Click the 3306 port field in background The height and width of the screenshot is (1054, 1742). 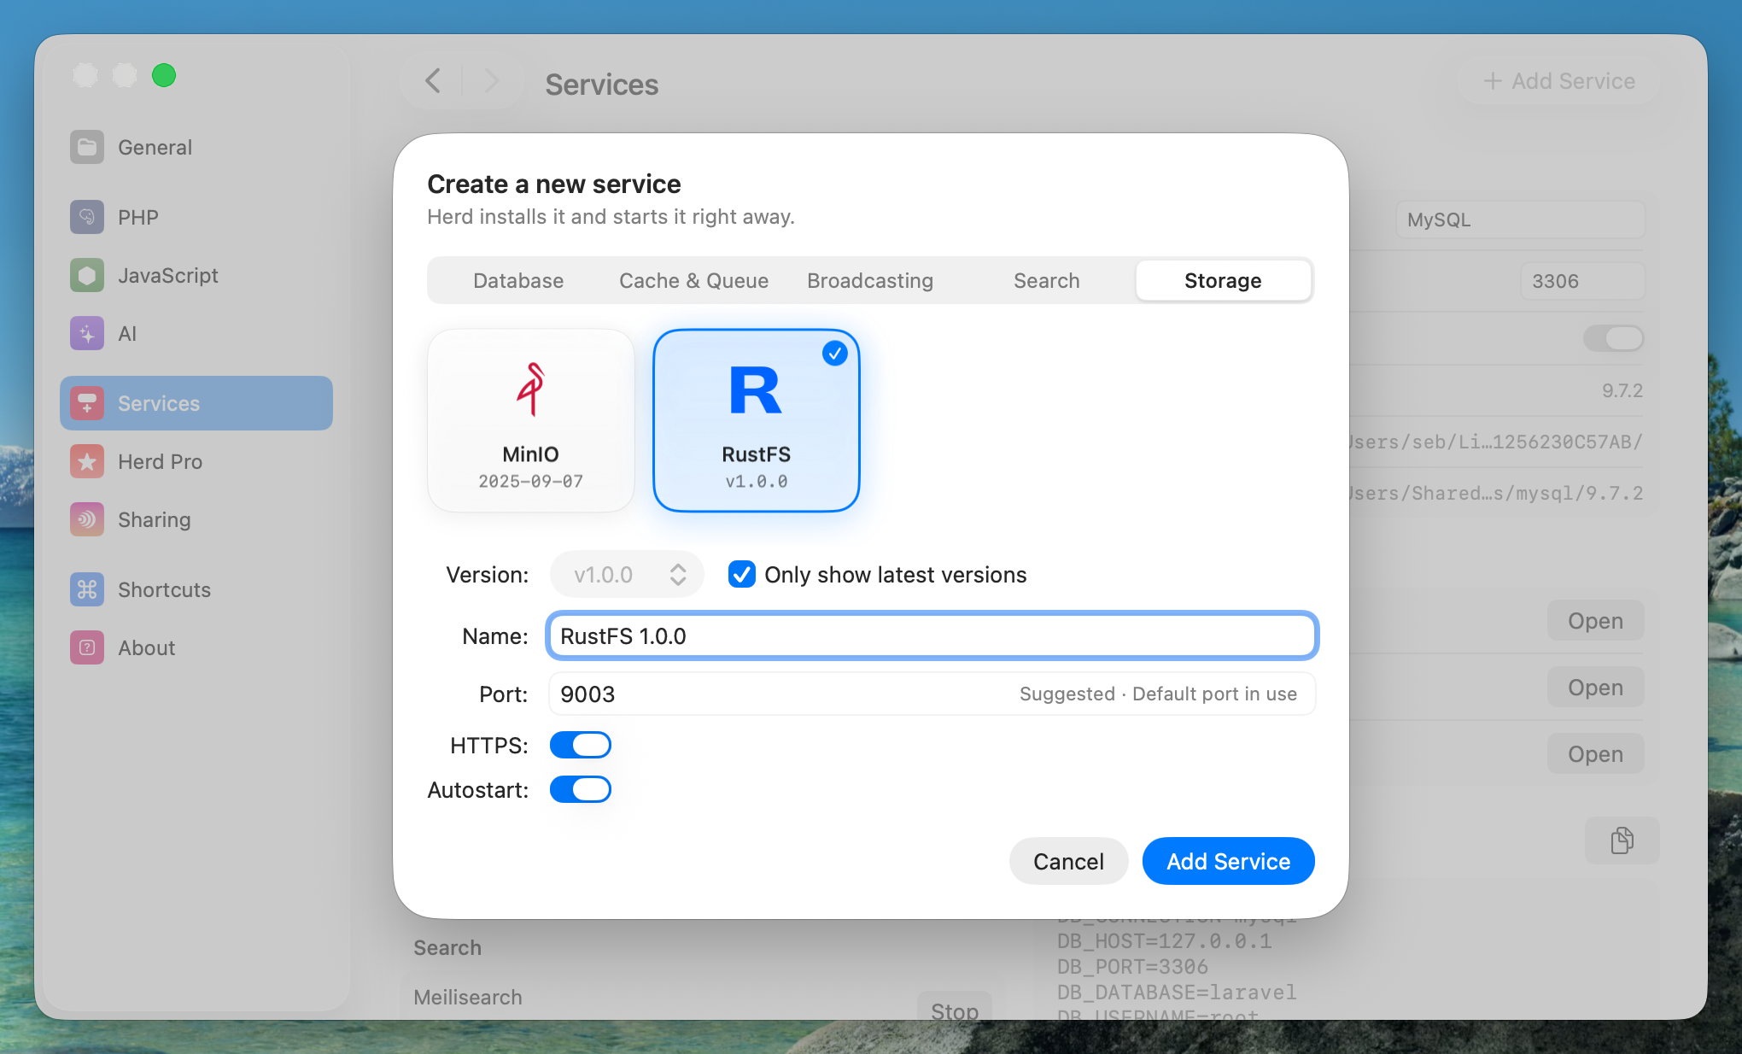point(1582,281)
